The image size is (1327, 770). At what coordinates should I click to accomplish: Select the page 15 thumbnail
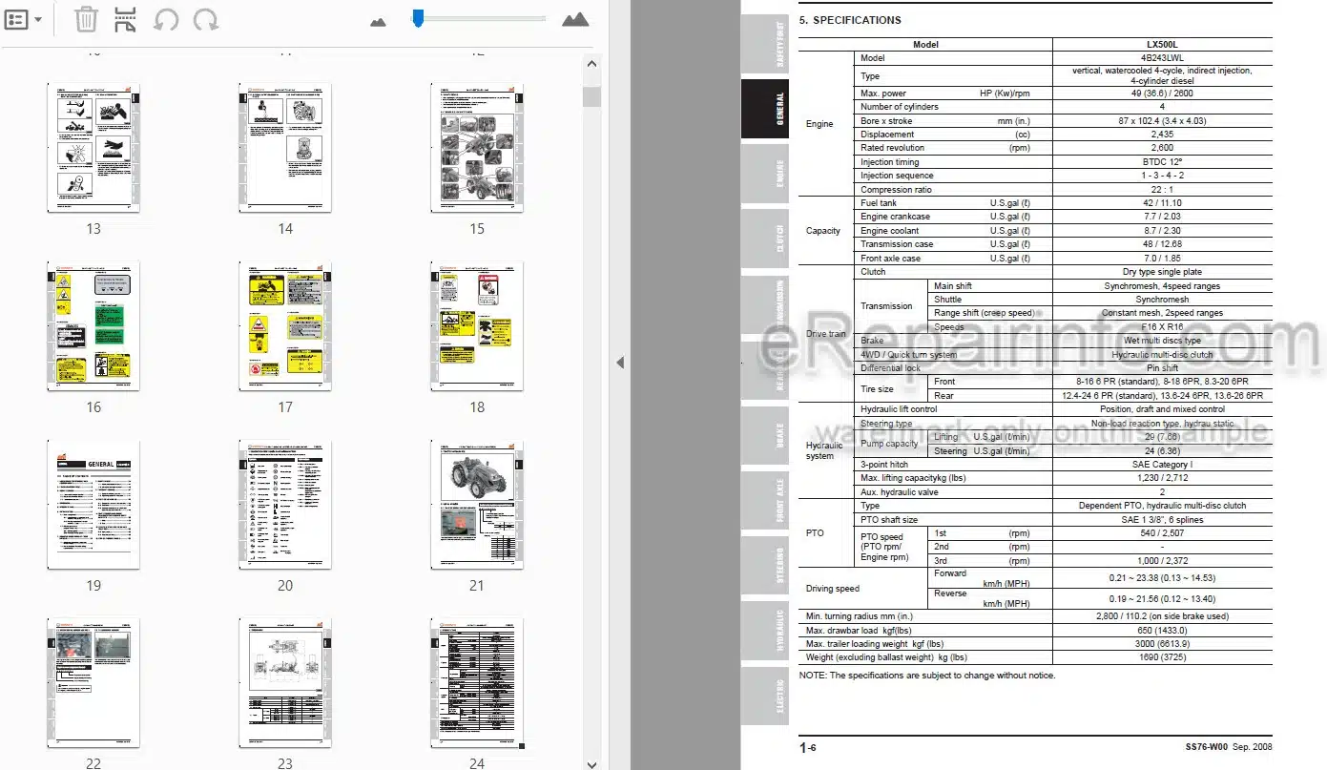tap(477, 147)
